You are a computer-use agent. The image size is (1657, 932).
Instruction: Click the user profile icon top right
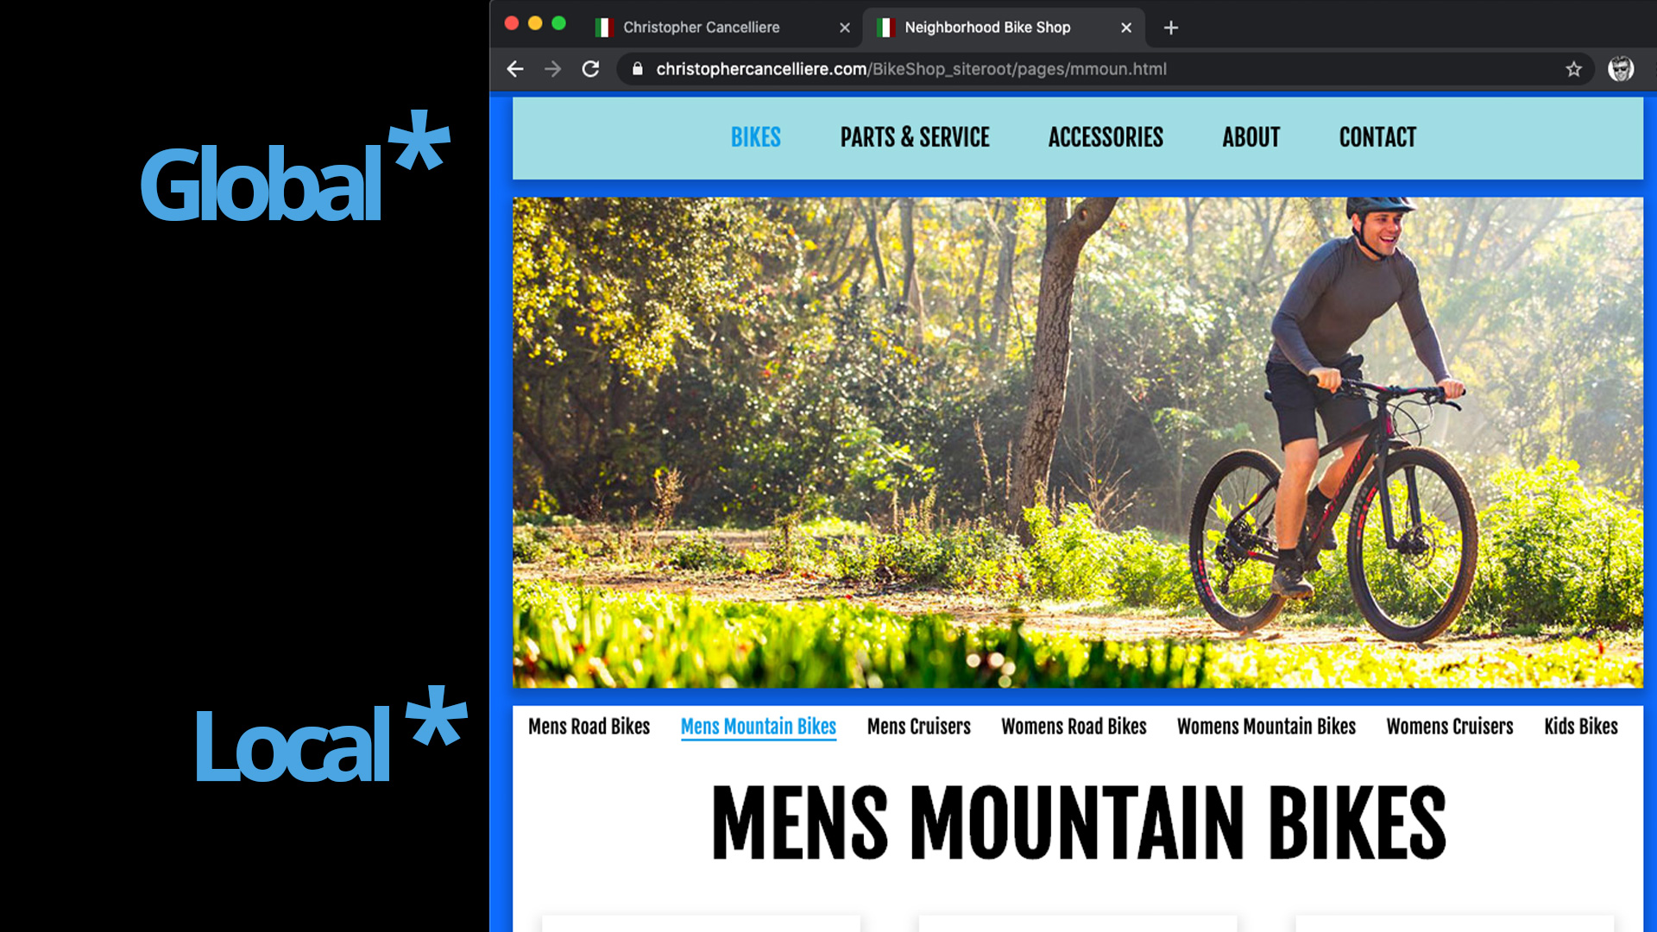[1621, 68]
